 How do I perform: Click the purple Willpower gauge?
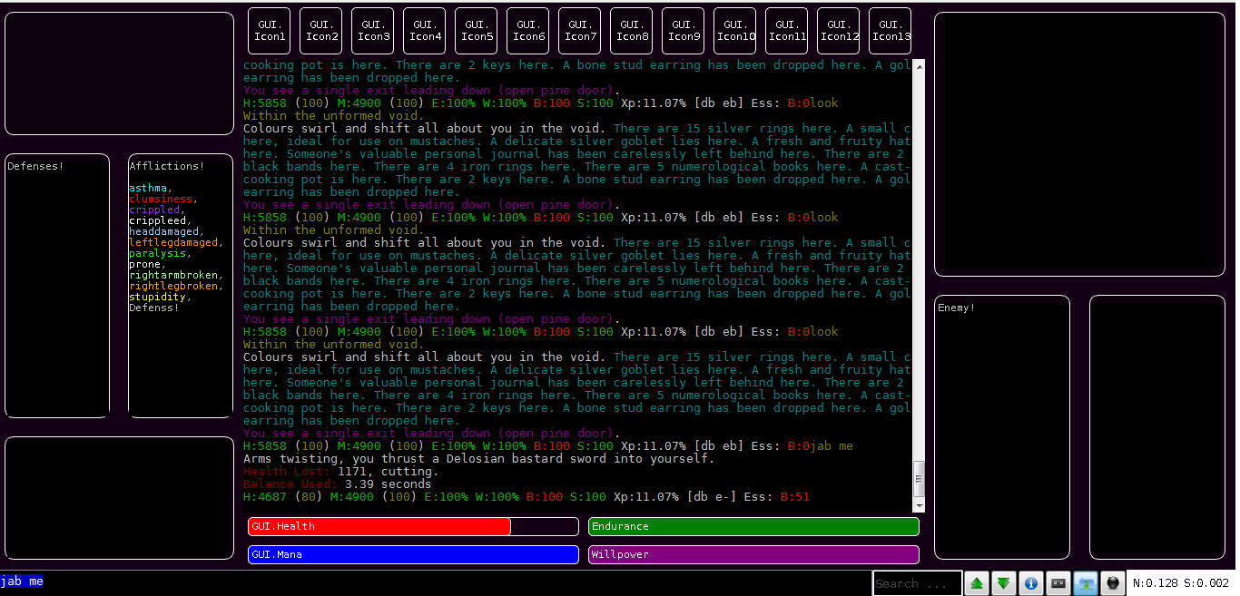[753, 554]
